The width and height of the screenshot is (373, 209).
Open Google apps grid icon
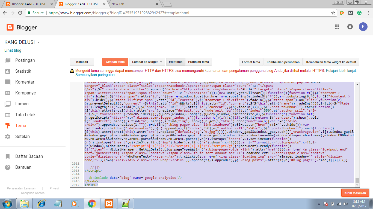click(337, 27)
